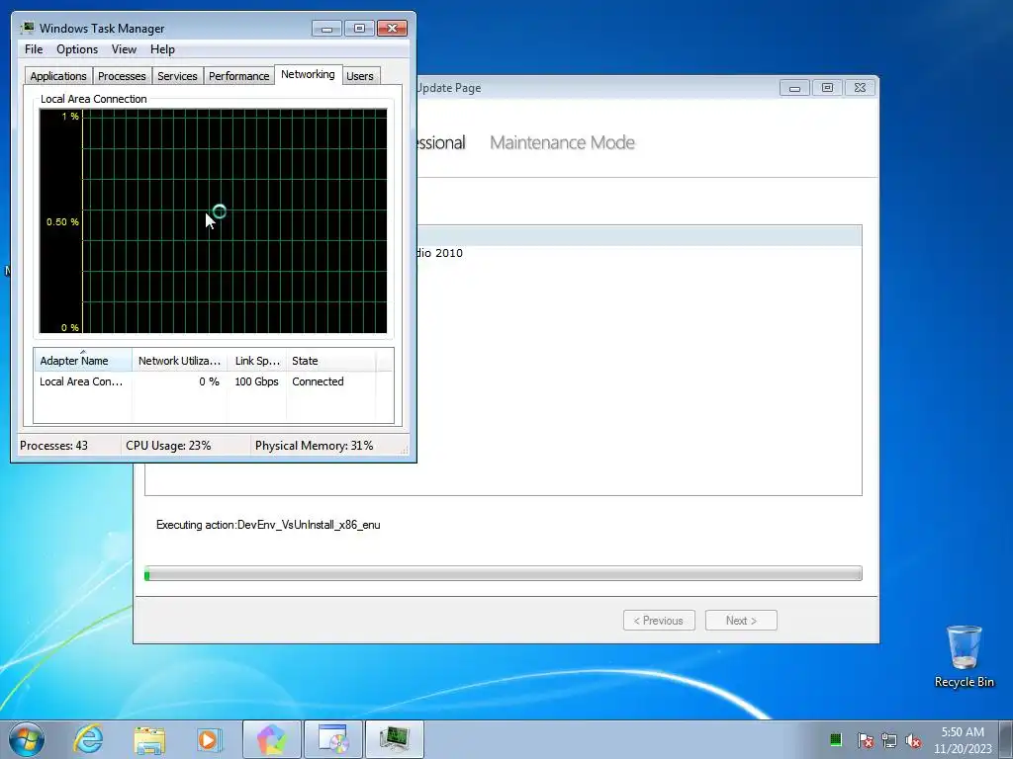The height and width of the screenshot is (759, 1013).
Task: Switch to the Task Manager taskbar button
Action: [395, 739]
